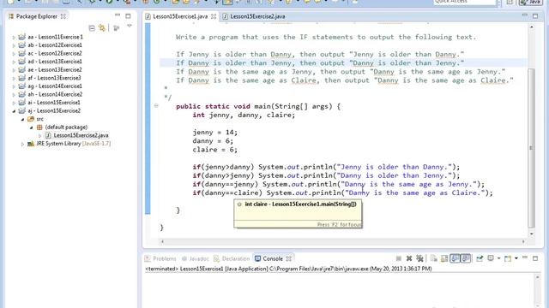
Task: Maximize the editor area
Action: (535, 16)
